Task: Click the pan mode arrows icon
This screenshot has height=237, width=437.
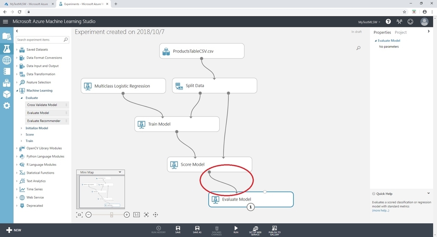Action: 155,215
